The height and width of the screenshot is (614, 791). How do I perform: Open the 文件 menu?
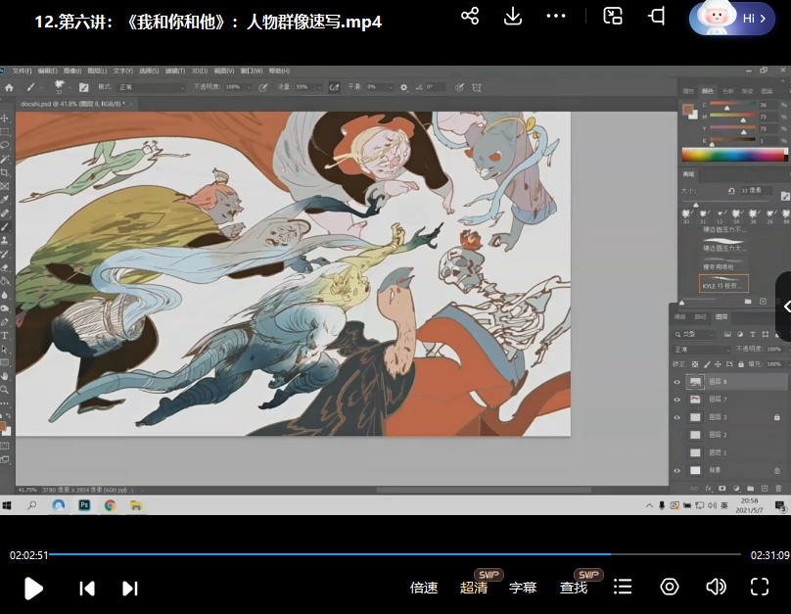click(x=22, y=69)
